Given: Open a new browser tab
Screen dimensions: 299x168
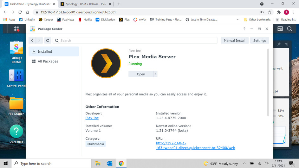Looking at the screenshot, I should coord(119,4).
